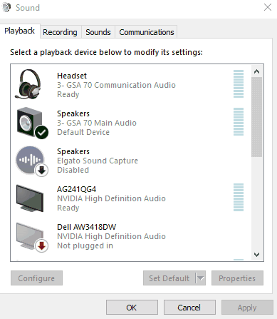Click the GSA 70 Main Audio speaker icon
Image resolution: width=277 pixels, height=319 pixels.
(33, 123)
